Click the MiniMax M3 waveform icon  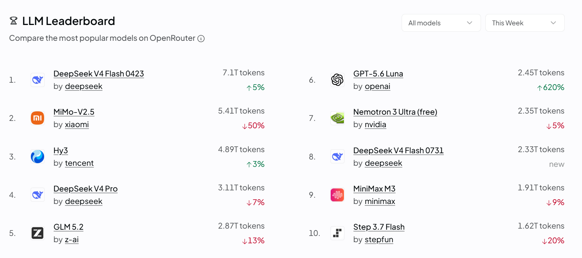(x=337, y=195)
